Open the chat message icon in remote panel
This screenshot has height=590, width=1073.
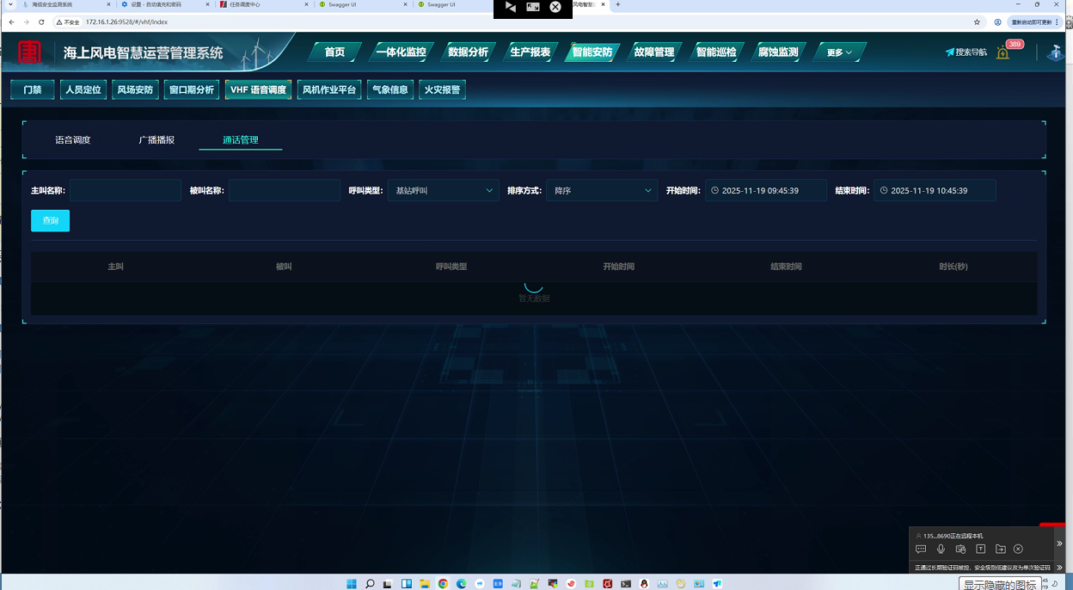tap(921, 549)
